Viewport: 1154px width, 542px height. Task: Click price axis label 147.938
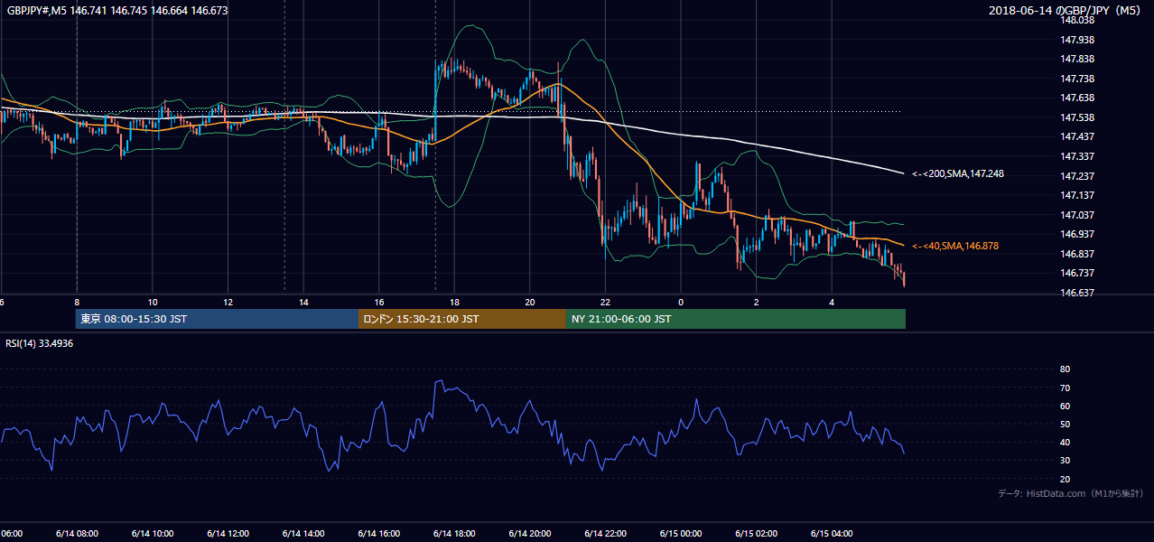pyautogui.click(x=1078, y=40)
